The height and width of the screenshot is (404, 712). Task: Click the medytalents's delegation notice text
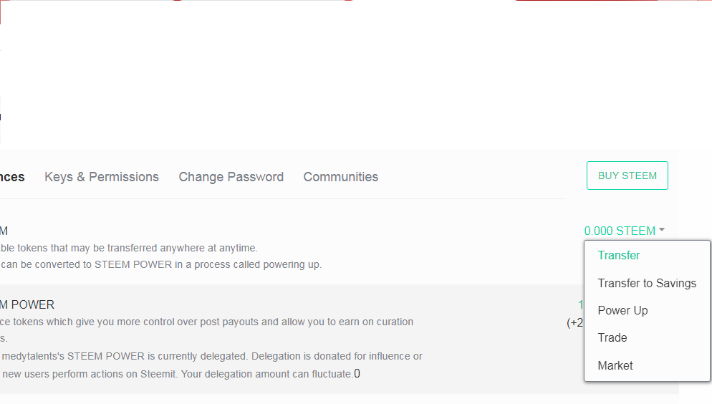tap(211, 356)
